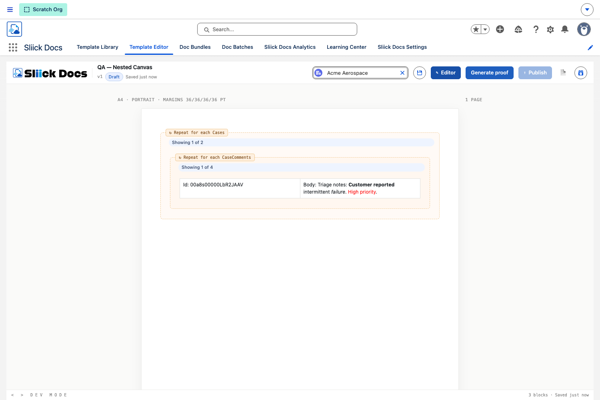600x400 pixels.
Task: Open the Doc Batches tab
Action: click(238, 47)
